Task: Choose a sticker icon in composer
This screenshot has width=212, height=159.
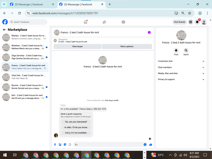Action: [65, 145]
